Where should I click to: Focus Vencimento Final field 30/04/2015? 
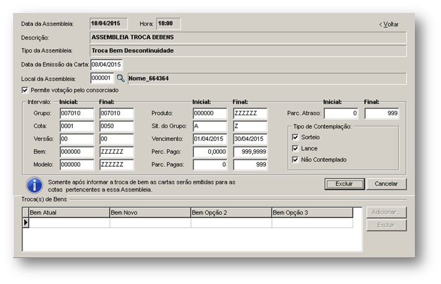pos(250,139)
